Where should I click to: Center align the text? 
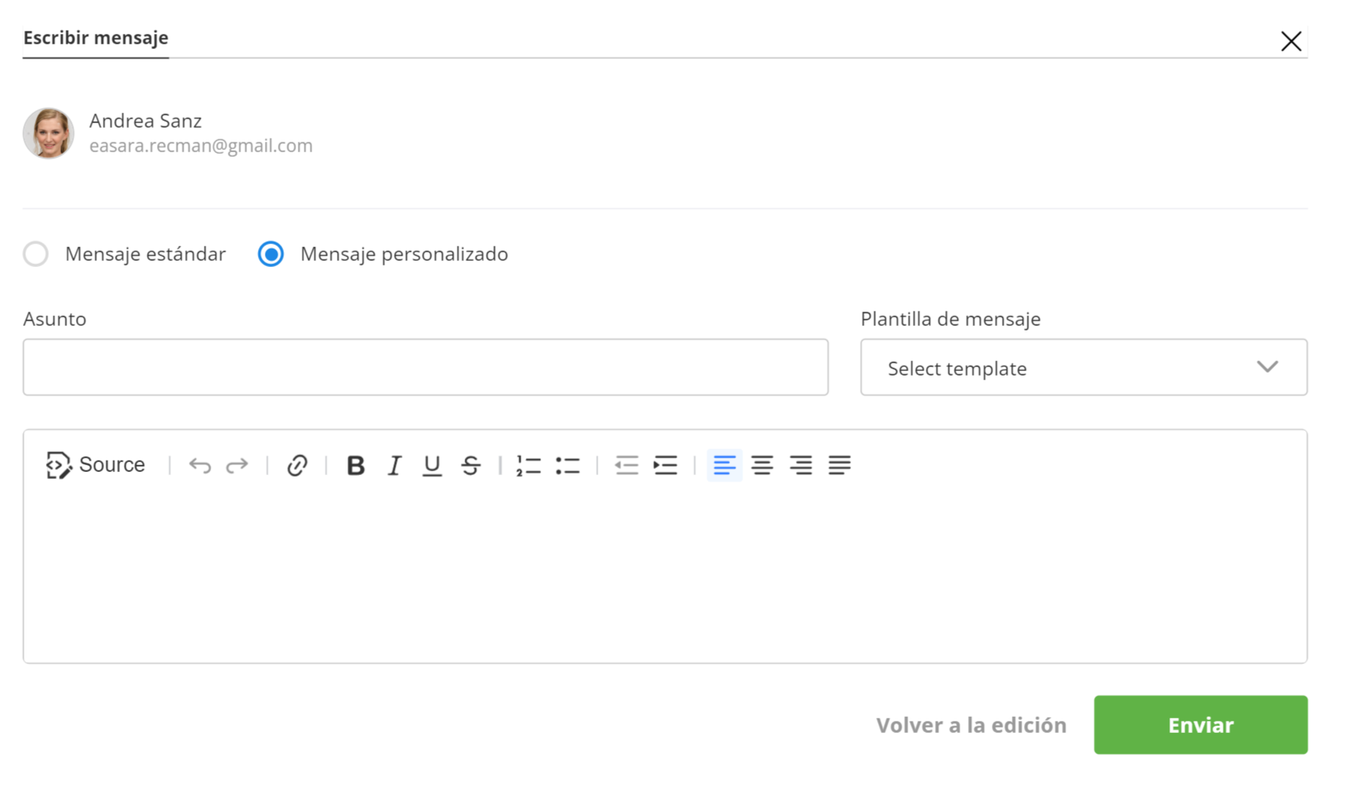point(761,465)
